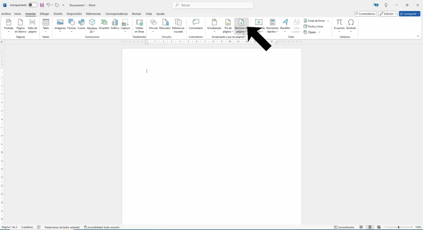Viewport: 423px width, 230px height.
Task: Switch to the Referencias tab
Action: click(93, 14)
